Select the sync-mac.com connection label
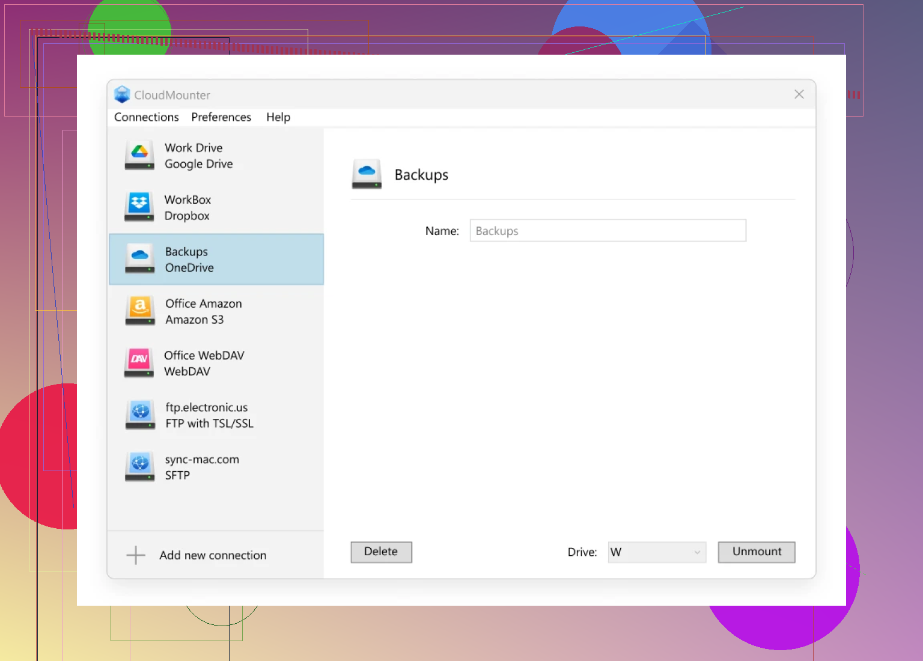This screenshot has width=923, height=661. 202,459
